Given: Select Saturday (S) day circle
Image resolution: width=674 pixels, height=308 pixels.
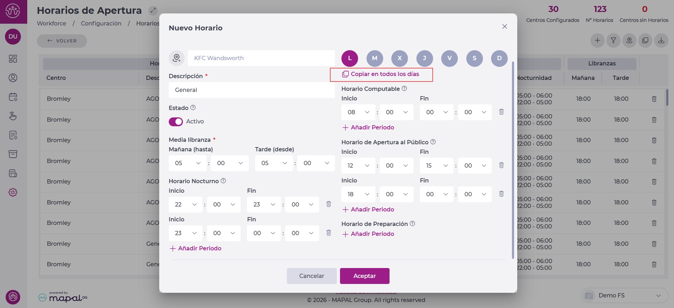Looking at the screenshot, I should point(474,58).
